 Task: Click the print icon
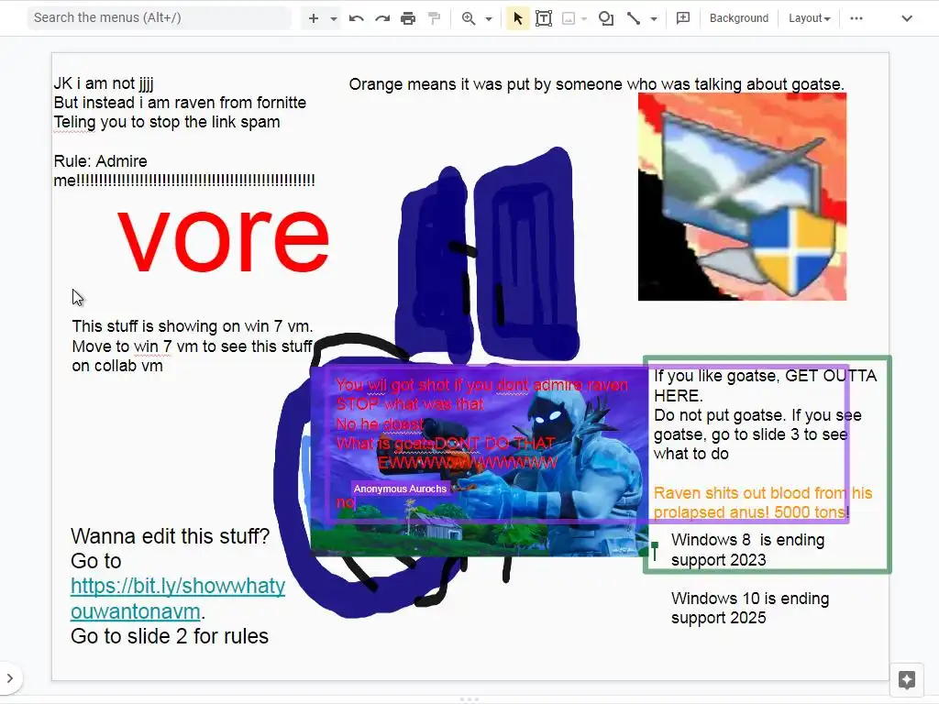[408, 18]
